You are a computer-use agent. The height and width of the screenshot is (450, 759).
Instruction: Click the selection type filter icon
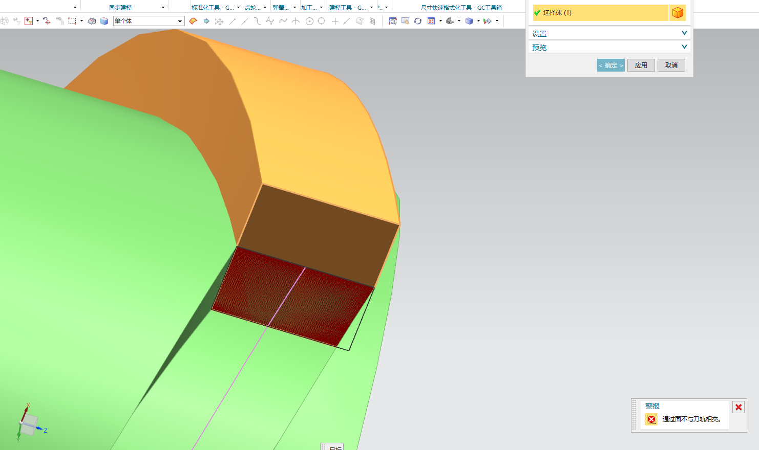click(x=29, y=21)
